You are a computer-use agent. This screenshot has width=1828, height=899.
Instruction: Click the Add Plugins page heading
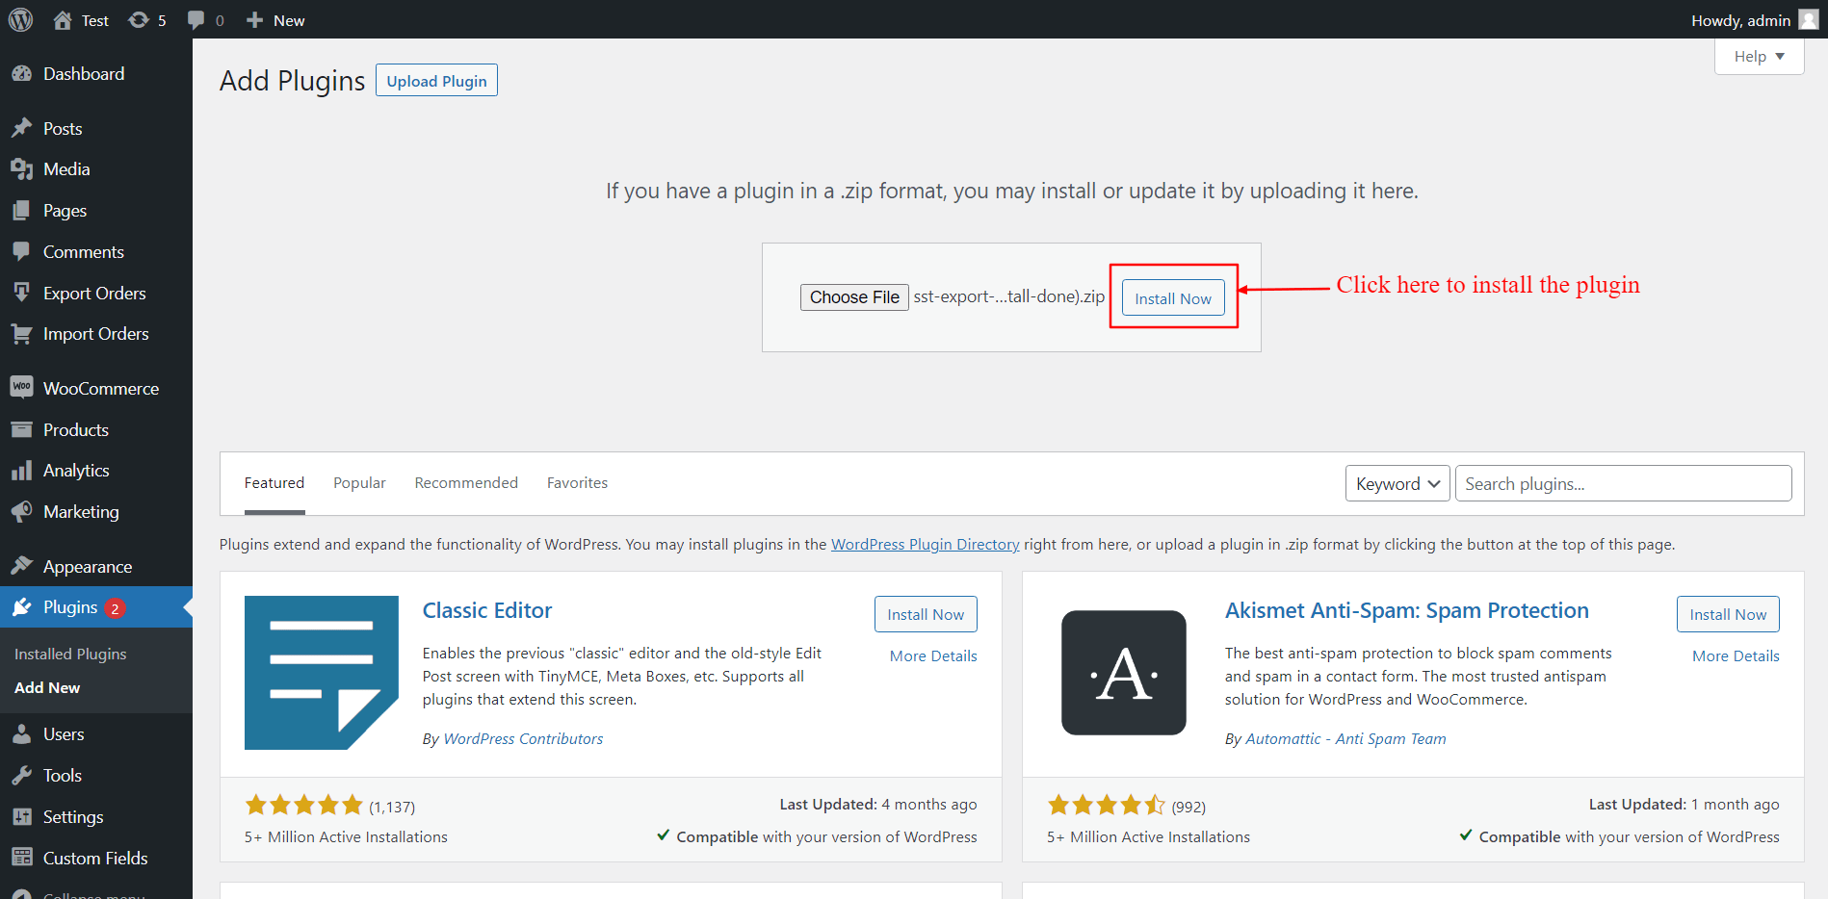click(292, 81)
